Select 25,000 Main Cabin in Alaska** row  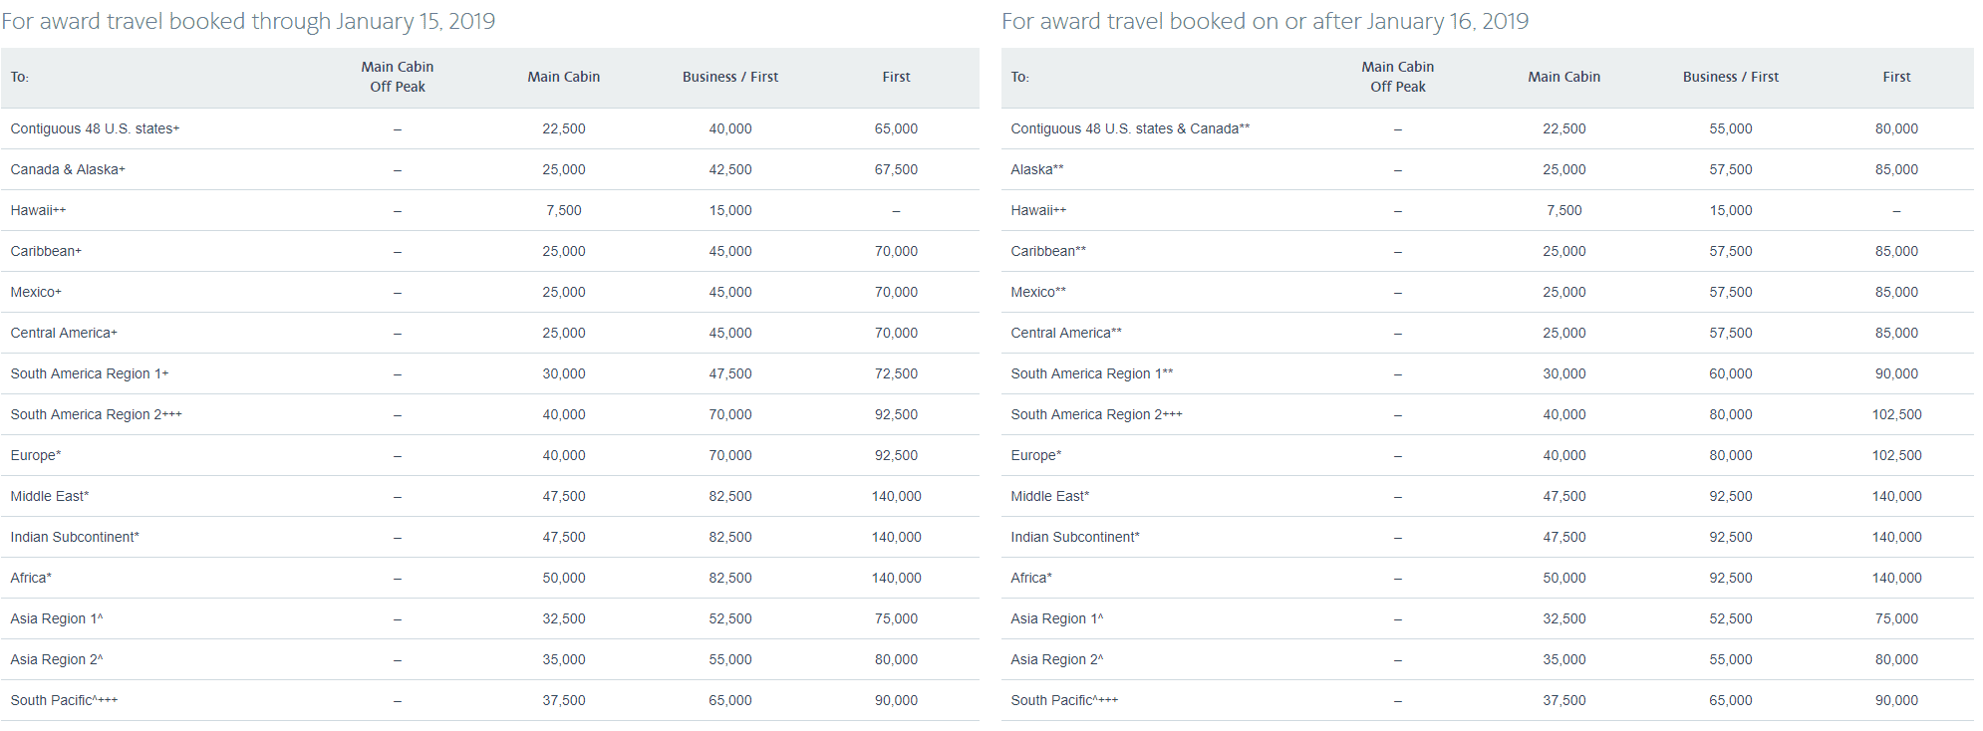pyautogui.click(x=1564, y=169)
